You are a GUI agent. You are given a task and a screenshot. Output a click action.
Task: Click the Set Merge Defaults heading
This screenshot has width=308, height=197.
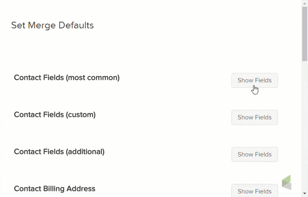pyautogui.click(x=53, y=26)
